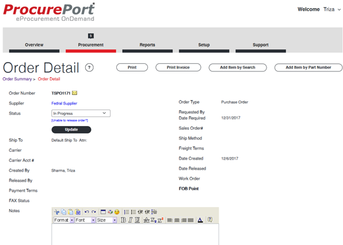This screenshot has height=245, width=343.
Task: Open the Procurement tab
Action: [x=91, y=45]
